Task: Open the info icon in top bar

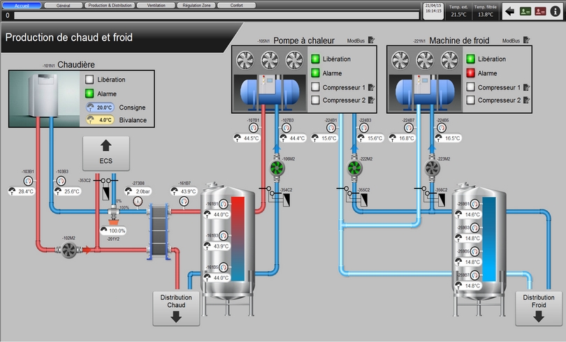Action: click(x=555, y=10)
